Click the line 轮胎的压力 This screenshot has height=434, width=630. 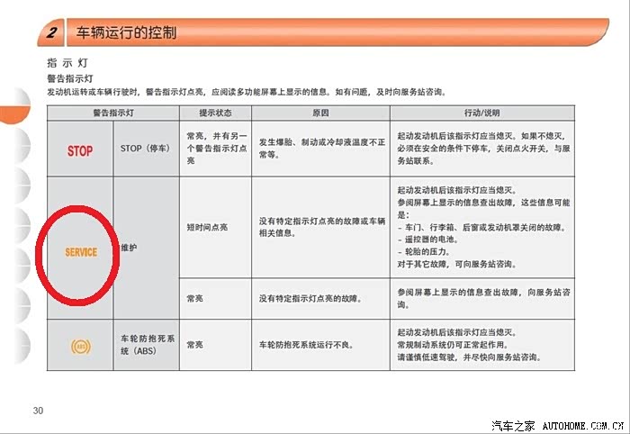point(424,251)
